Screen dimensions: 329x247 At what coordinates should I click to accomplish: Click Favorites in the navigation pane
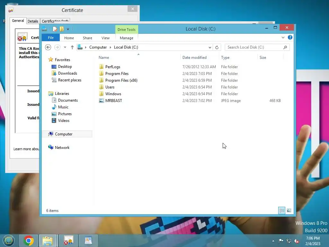click(62, 59)
